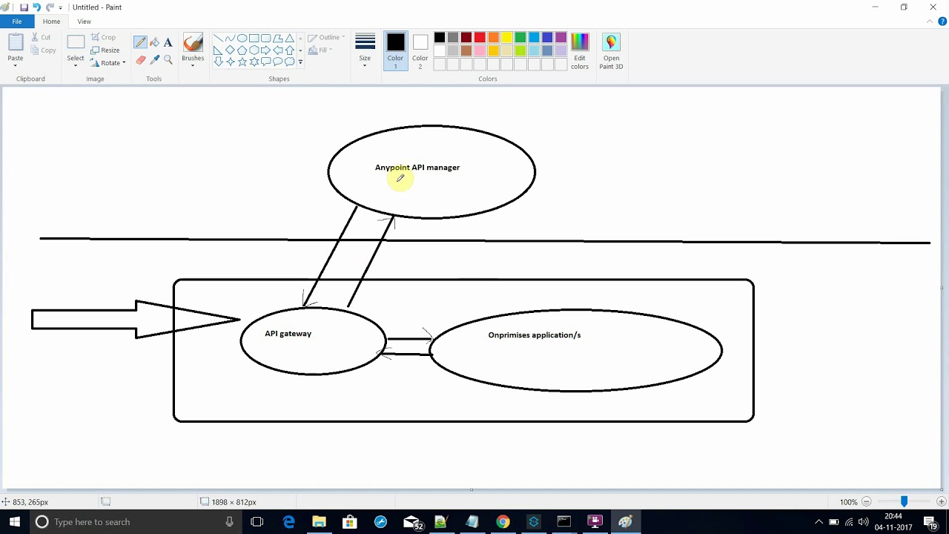Switch to the View tab
The height and width of the screenshot is (534, 949).
[84, 22]
